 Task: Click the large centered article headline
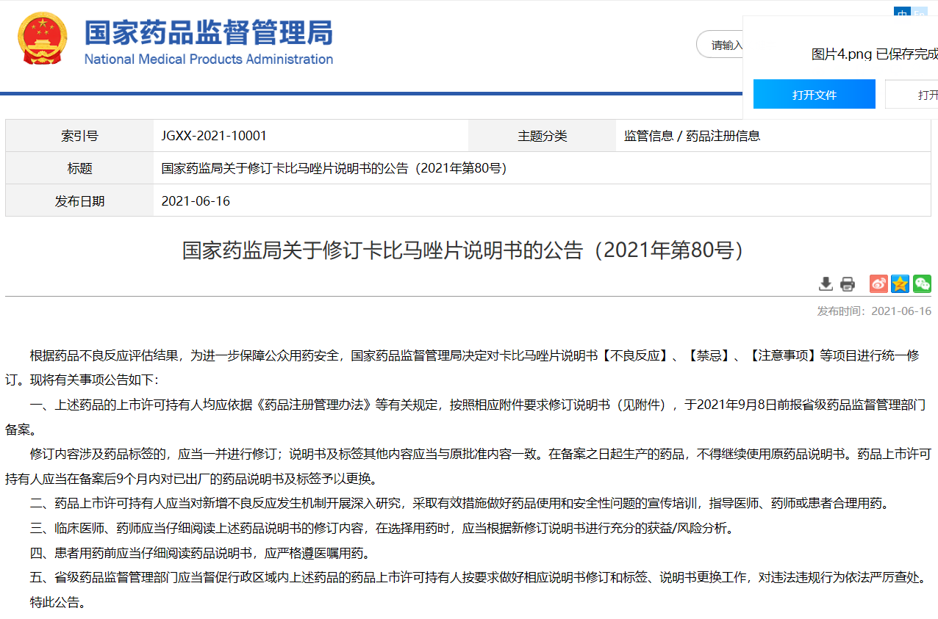[x=468, y=250]
